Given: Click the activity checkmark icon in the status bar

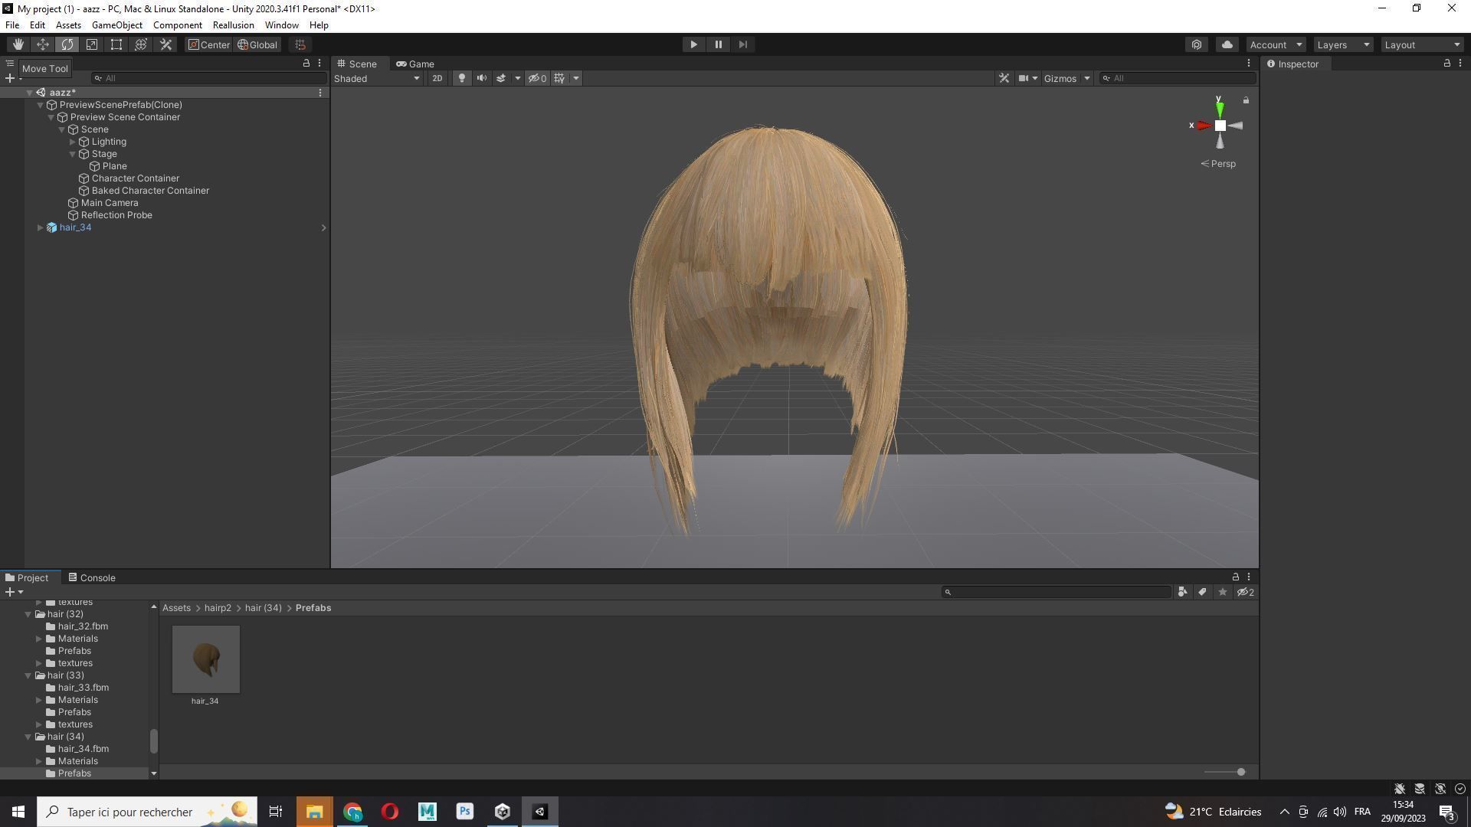Looking at the screenshot, I should point(1460,789).
